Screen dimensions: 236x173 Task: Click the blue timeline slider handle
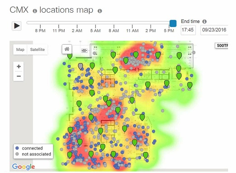tap(173, 23)
